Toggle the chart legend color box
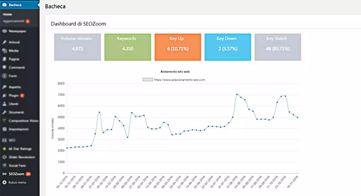Viewport: 361px width, 196px height. (148, 80)
